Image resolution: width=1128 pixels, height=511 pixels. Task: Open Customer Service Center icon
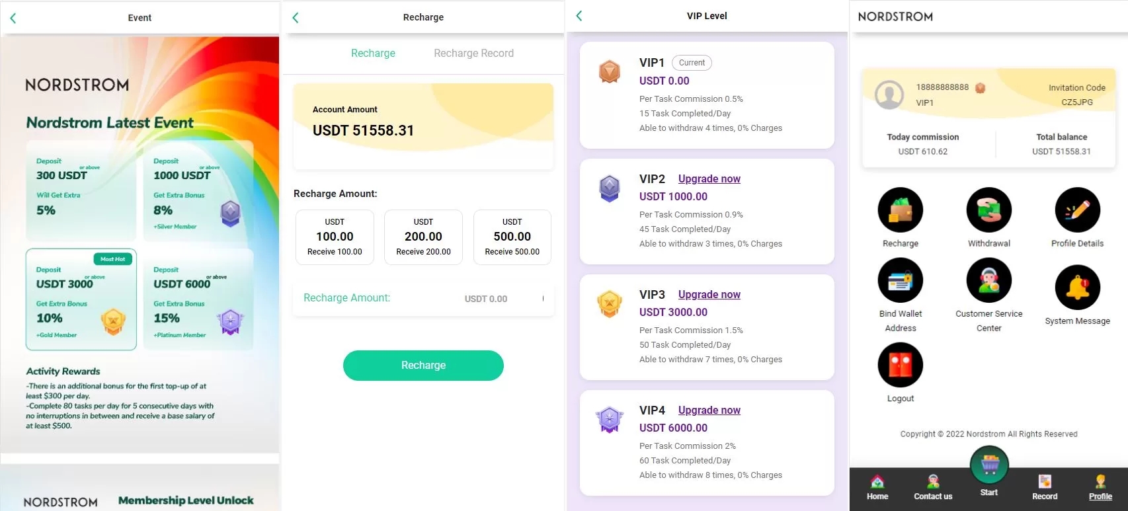point(988,280)
